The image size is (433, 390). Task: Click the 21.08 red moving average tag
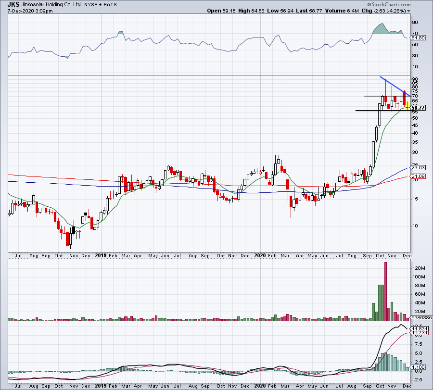[x=418, y=176]
